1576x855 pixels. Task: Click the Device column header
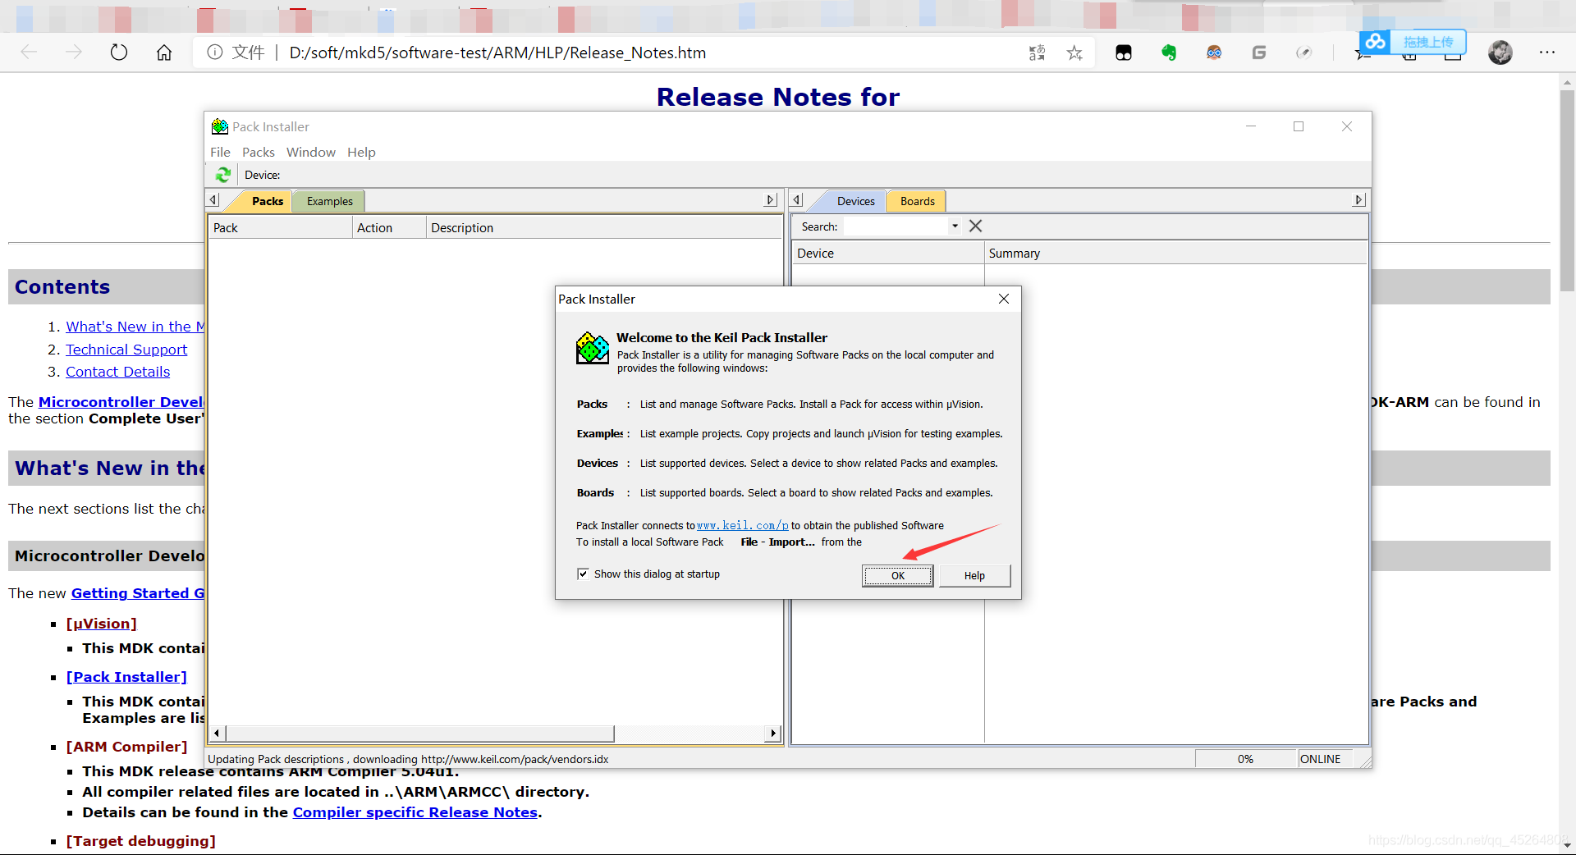tap(888, 254)
